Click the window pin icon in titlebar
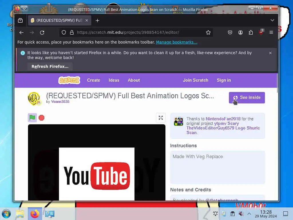 (24, 8)
